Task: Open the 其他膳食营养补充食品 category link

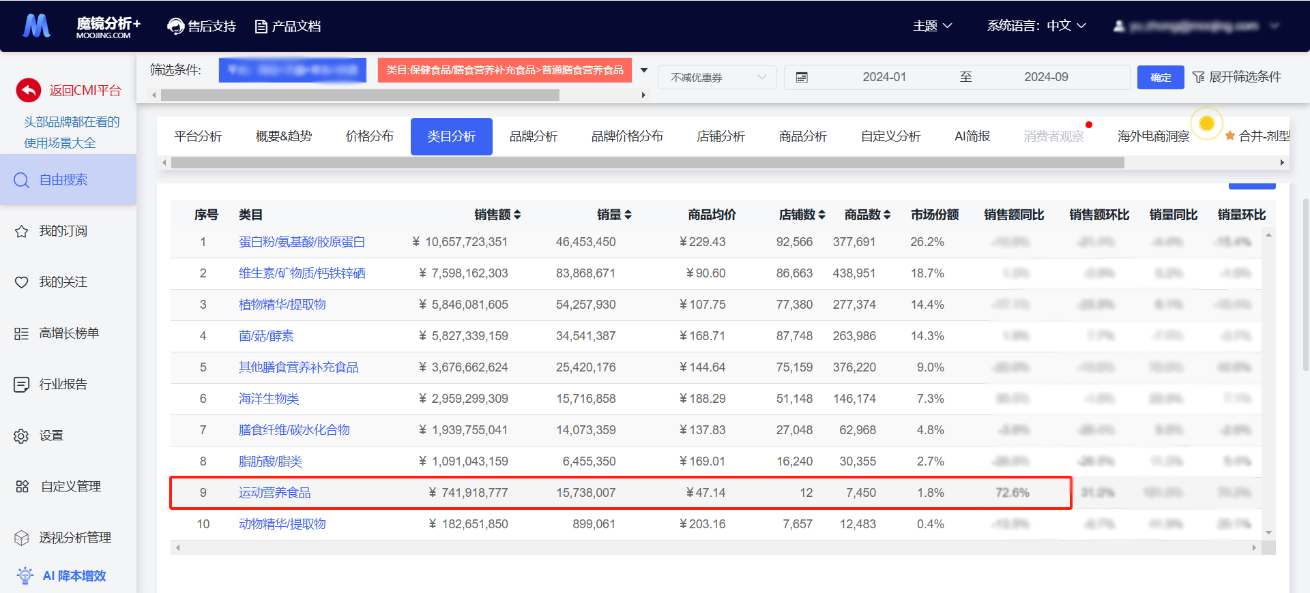Action: tap(298, 367)
